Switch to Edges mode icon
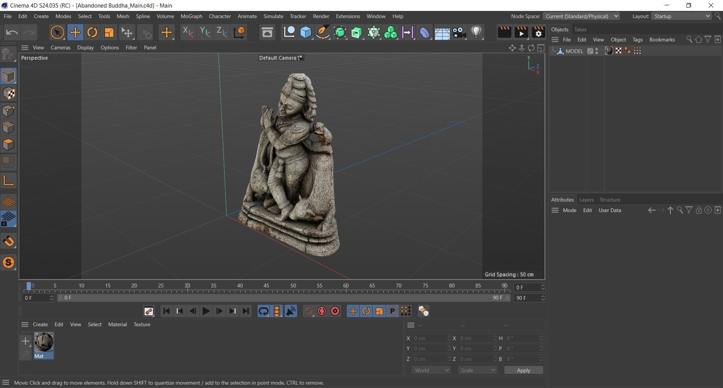Viewport: 723px width, 388px height. [8, 128]
